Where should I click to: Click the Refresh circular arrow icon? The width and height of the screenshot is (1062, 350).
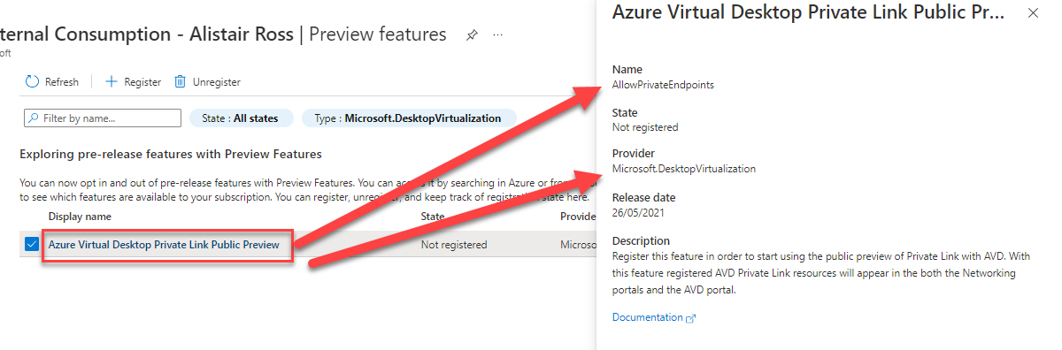(32, 81)
